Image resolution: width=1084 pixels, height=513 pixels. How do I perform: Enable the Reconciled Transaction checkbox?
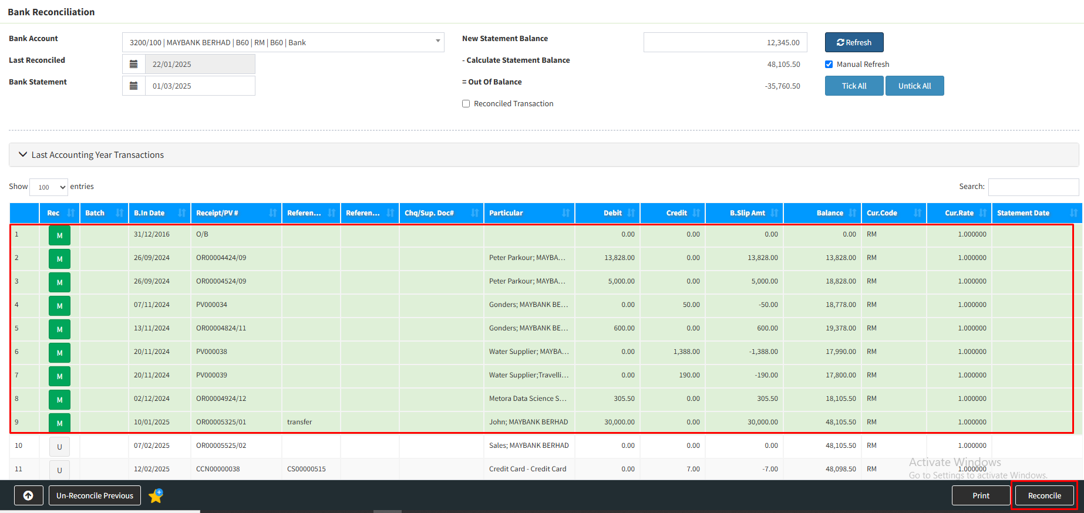point(466,104)
